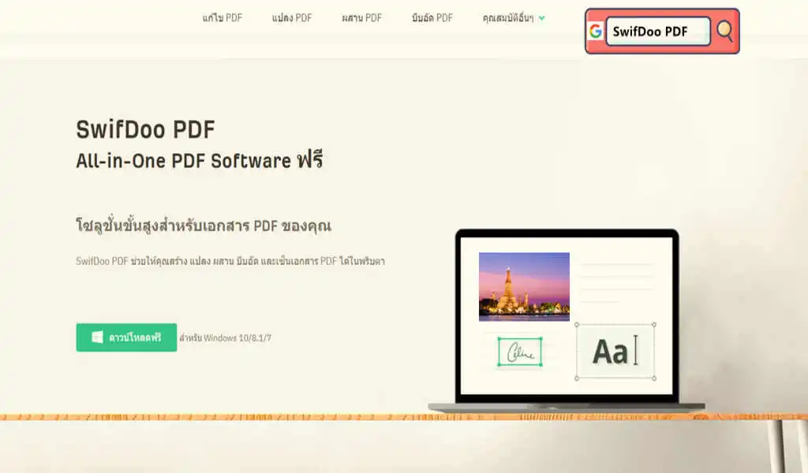Click the temple photo in laptop illustration
The height and width of the screenshot is (473, 808).
pos(524,287)
